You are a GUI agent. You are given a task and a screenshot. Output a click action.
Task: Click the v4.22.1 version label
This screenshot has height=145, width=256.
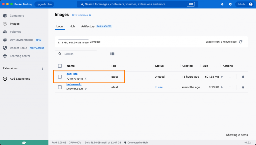coord(248,143)
